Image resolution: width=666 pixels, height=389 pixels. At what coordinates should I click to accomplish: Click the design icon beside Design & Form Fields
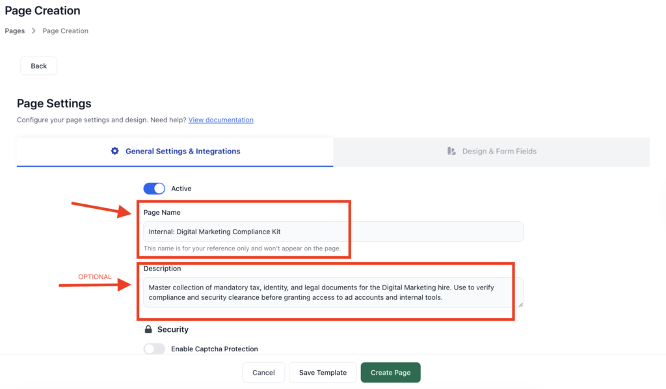tap(451, 150)
